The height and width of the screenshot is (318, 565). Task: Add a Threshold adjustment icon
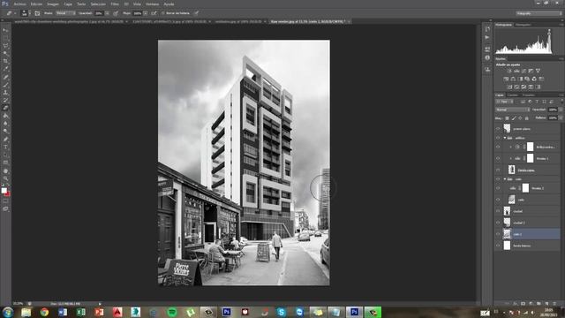click(524, 87)
